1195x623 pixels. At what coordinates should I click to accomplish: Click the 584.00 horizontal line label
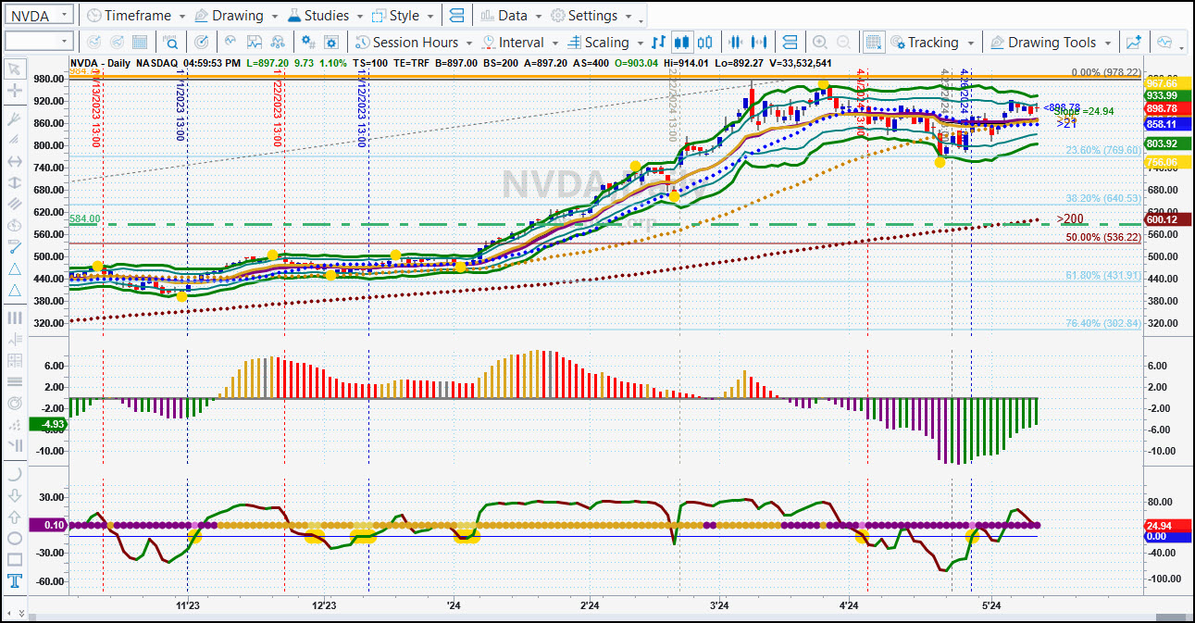pyautogui.click(x=83, y=218)
